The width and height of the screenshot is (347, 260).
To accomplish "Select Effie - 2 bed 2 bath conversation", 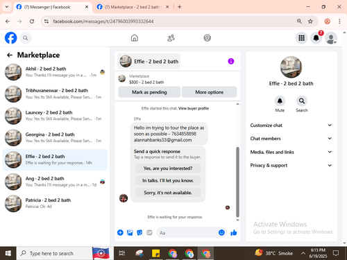I will [x=55, y=159].
